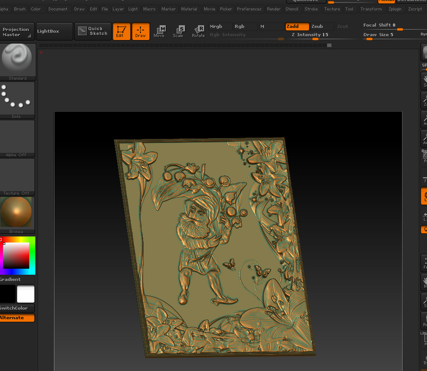Open the Draw menu in menu bar
Image resolution: width=427 pixels, height=371 pixels.
pyautogui.click(x=79, y=9)
